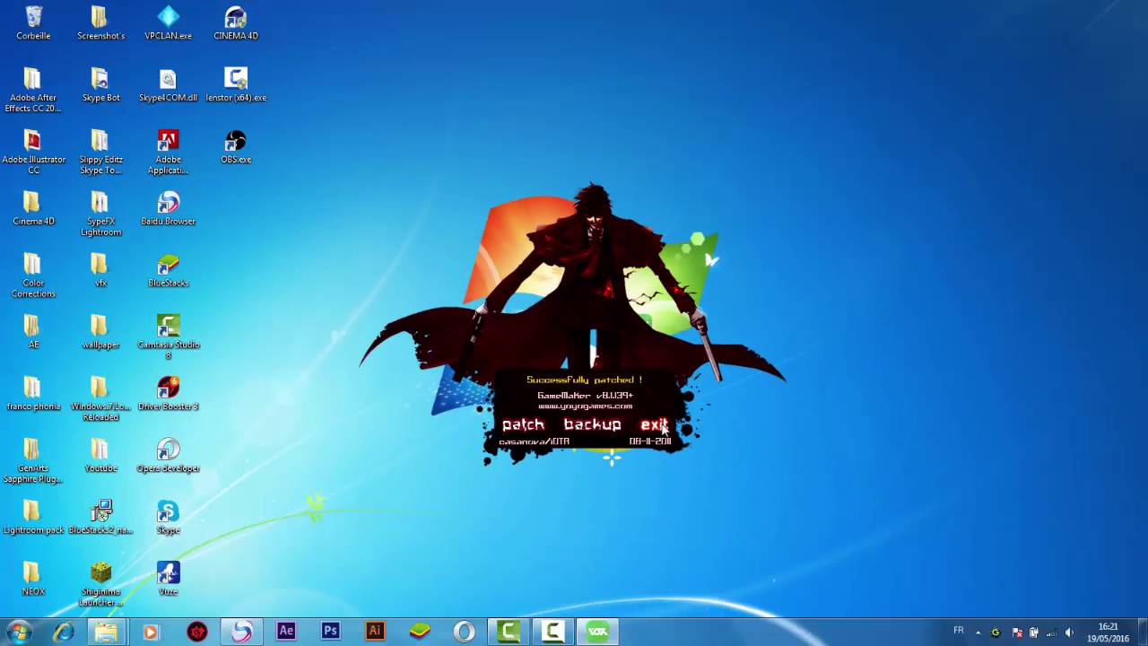Select the Camtasia Studio 8 shortcut
Image resolution: width=1148 pixels, height=646 pixels.
pyautogui.click(x=168, y=337)
